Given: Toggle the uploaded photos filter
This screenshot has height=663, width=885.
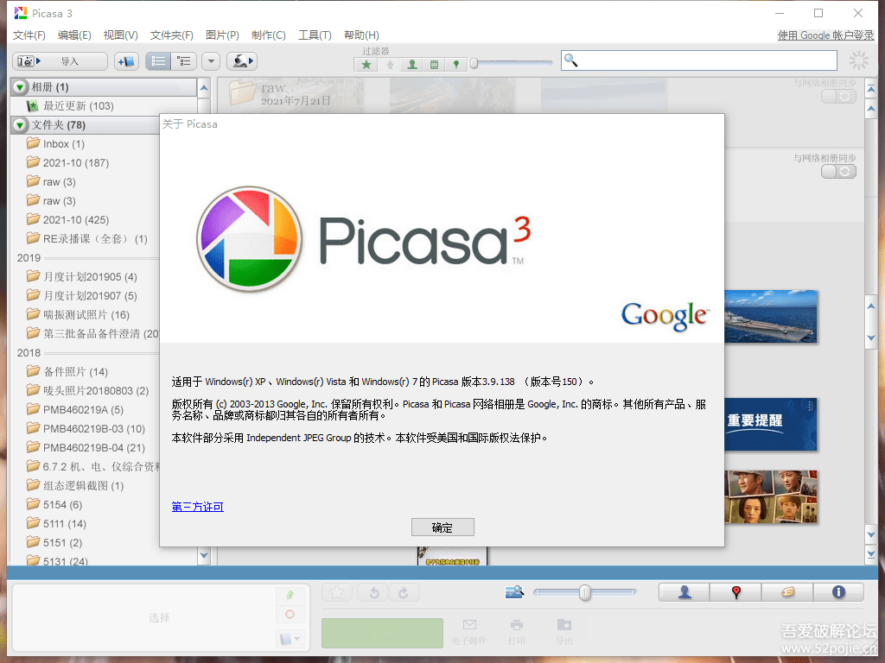Looking at the screenshot, I should (390, 64).
